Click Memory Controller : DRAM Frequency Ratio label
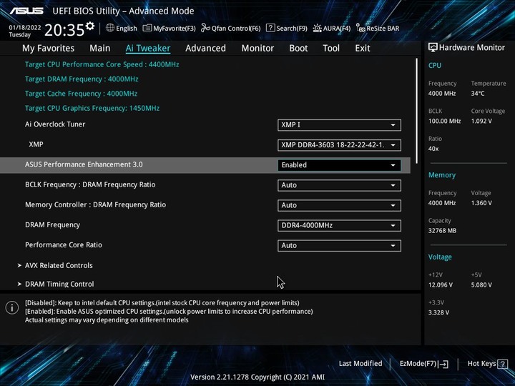Viewport: 515px width, 386px height. point(96,205)
